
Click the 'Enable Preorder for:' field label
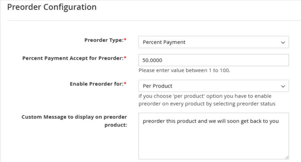(97, 84)
